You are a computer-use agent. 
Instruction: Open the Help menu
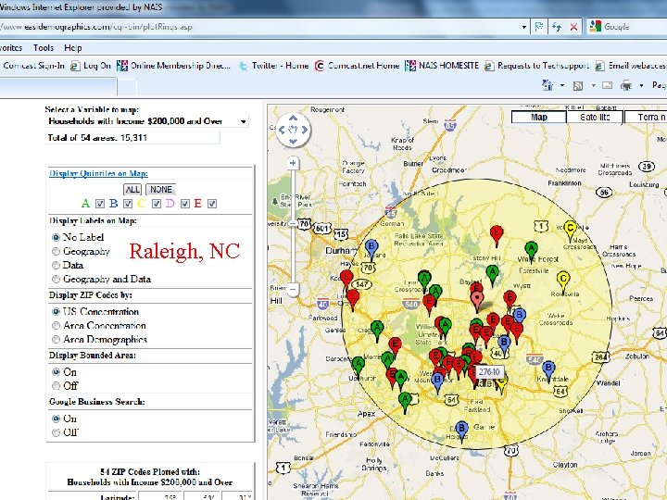click(73, 47)
